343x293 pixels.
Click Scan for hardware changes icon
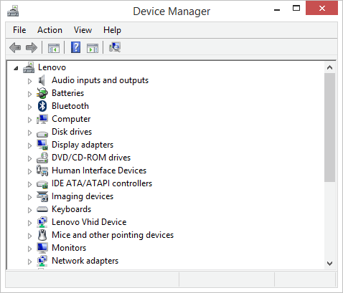tap(115, 47)
